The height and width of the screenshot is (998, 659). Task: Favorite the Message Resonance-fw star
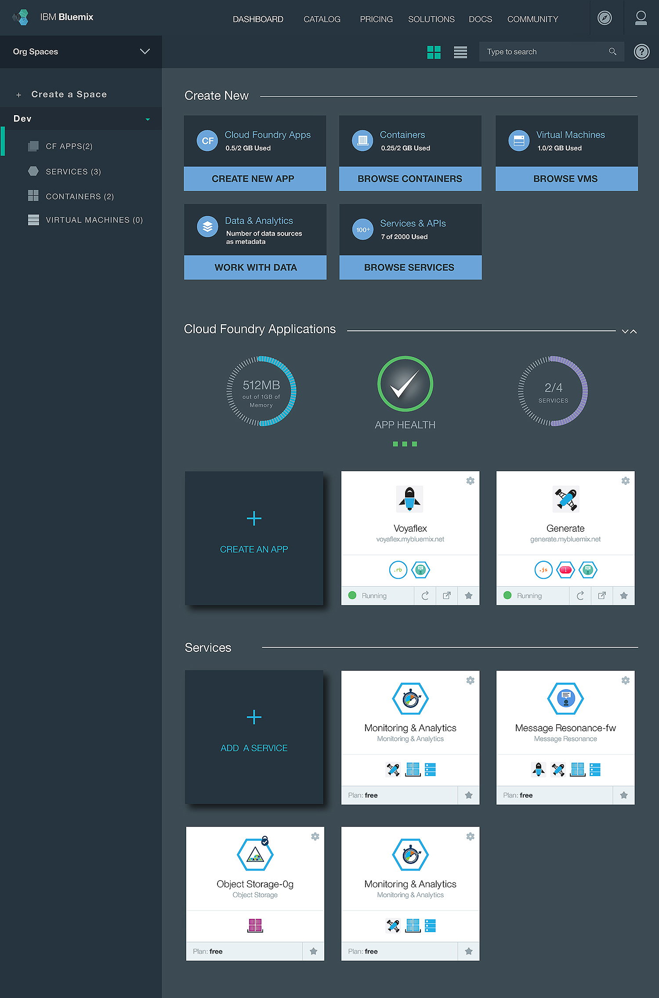coord(624,795)
